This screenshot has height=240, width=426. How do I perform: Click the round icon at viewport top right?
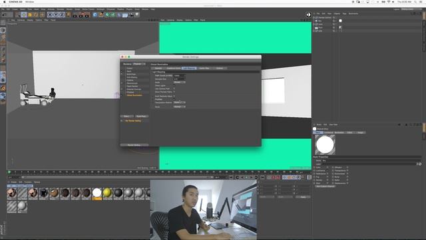pos(308,15)
